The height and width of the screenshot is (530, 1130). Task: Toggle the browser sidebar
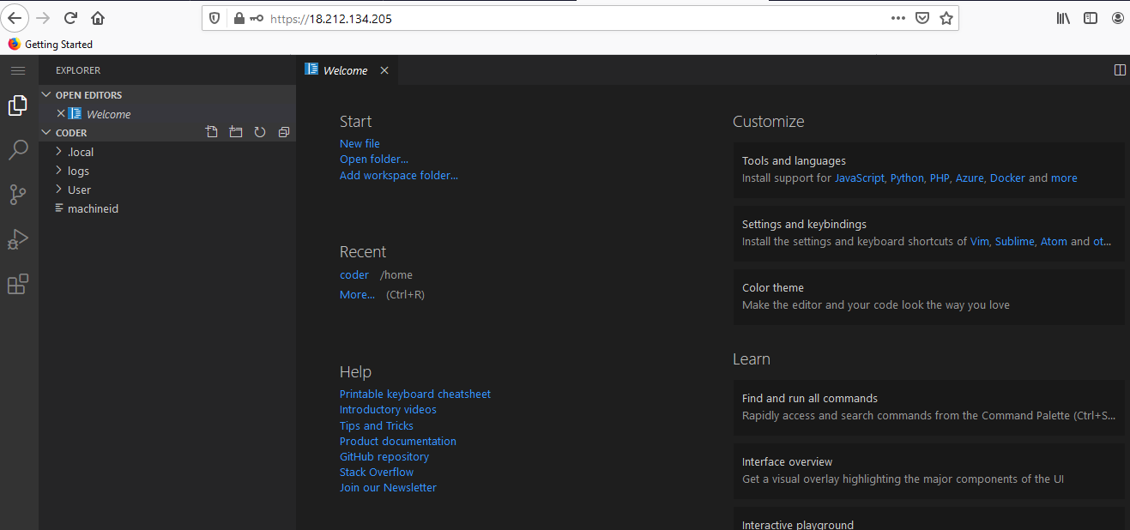(x=1091, y=18)
